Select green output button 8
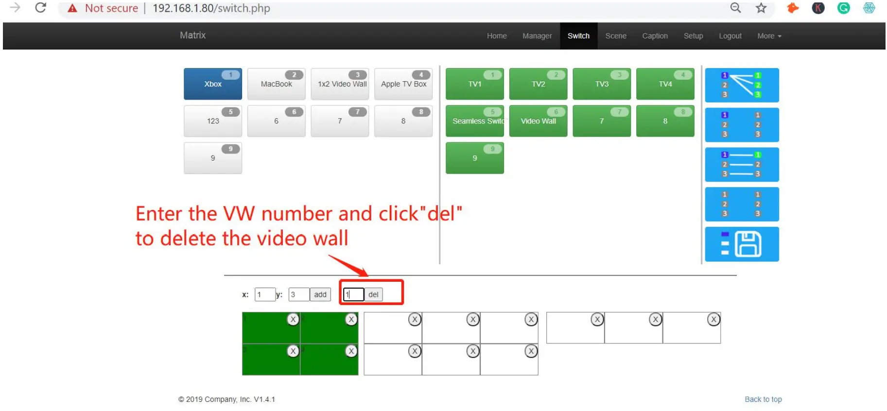The height and width of the screenshot is (411, 887). tap(665, 121)
